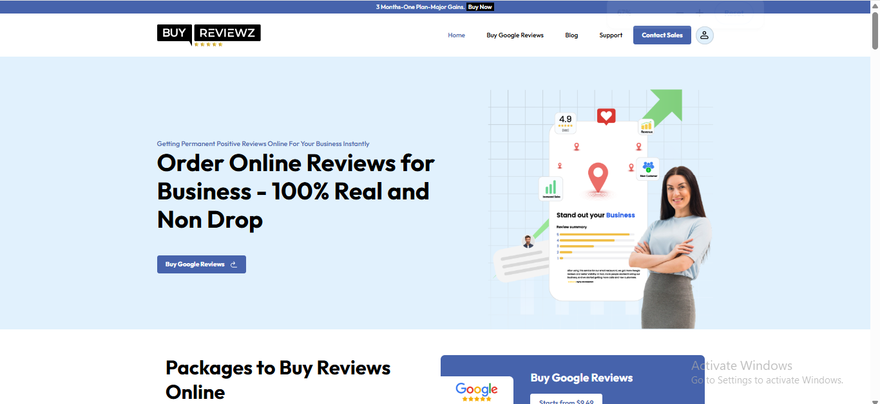Click the "Packages to Buy Reviews Online" heading

coord(278,380)
